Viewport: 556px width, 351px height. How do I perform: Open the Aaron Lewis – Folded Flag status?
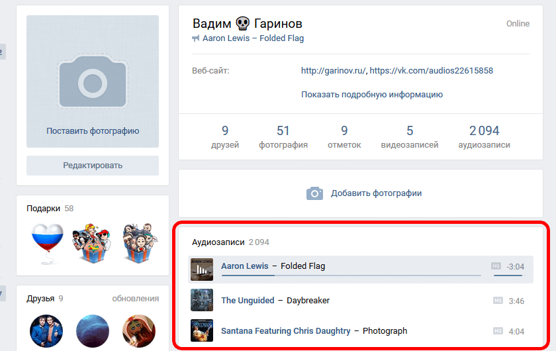tap(253, 38)
